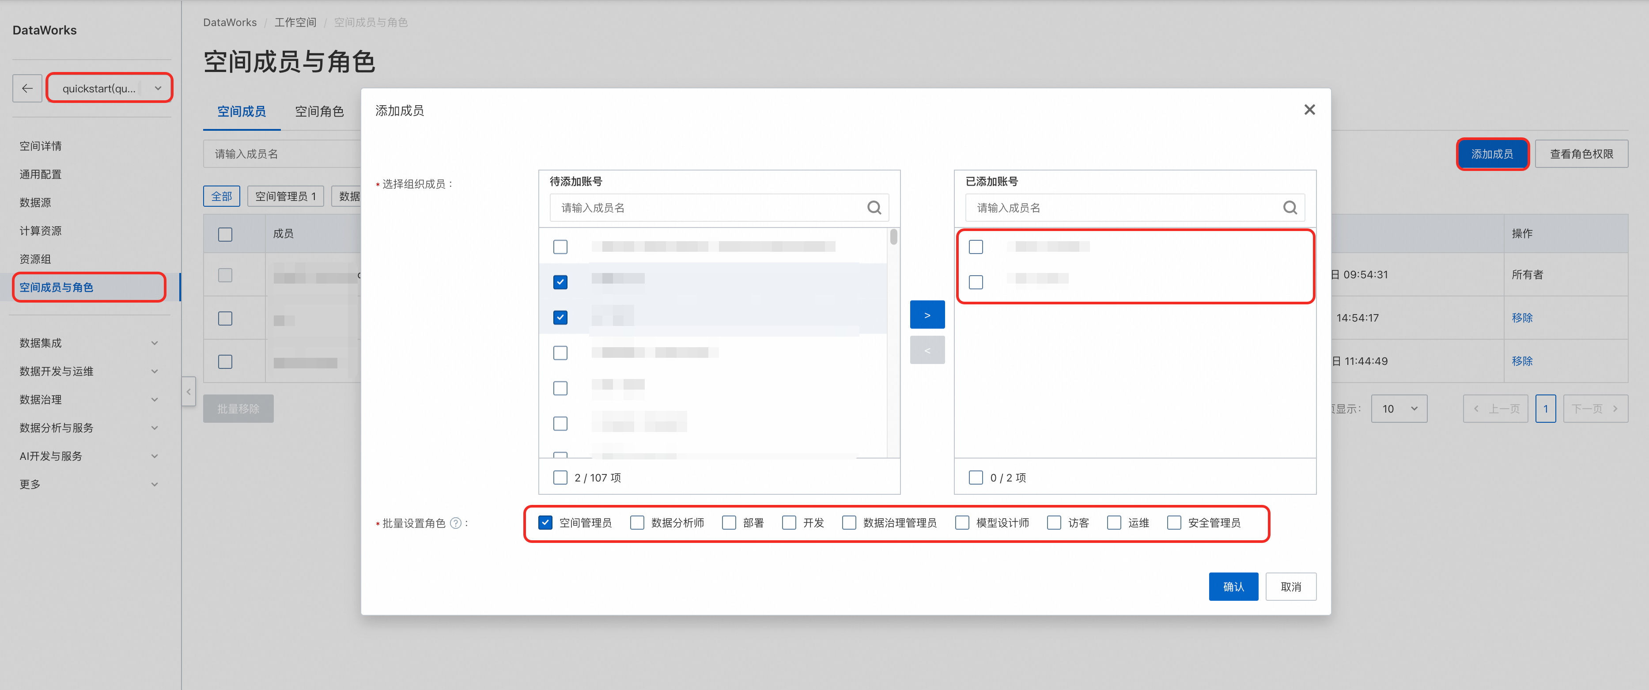The height and width of the screenshot is (690, 1649).
Task: Click the < arrow transfer button
Action: [x=927, y=350]
